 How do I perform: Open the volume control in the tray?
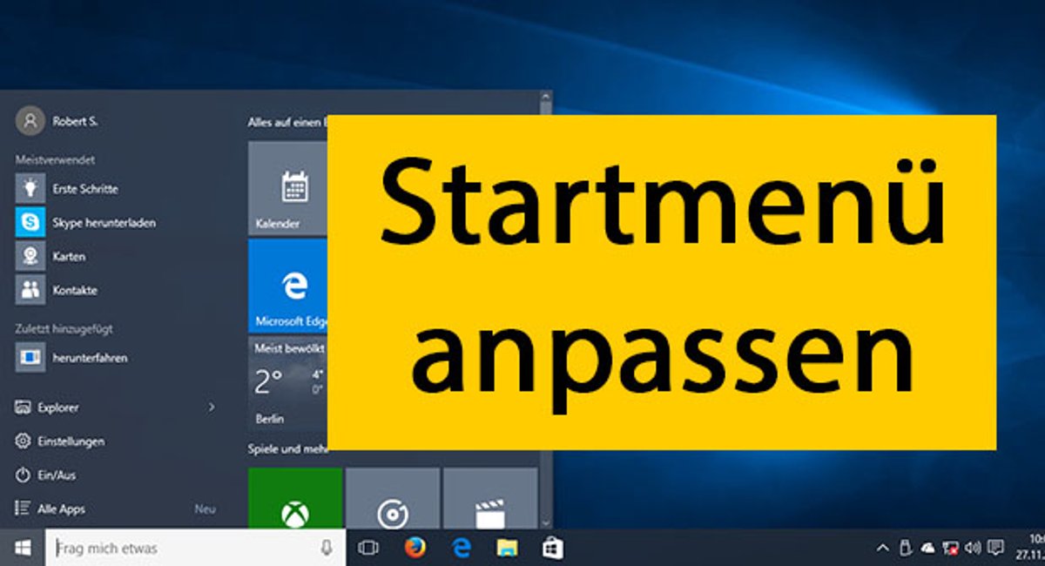(970, 549)
